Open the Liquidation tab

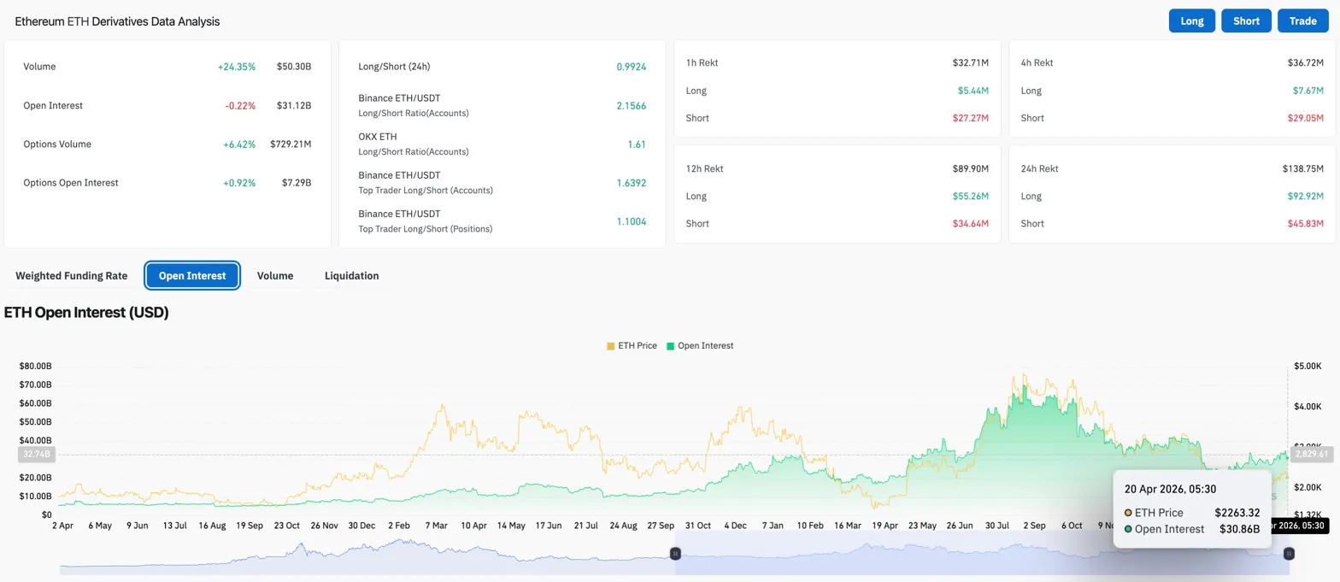[351, 276]
